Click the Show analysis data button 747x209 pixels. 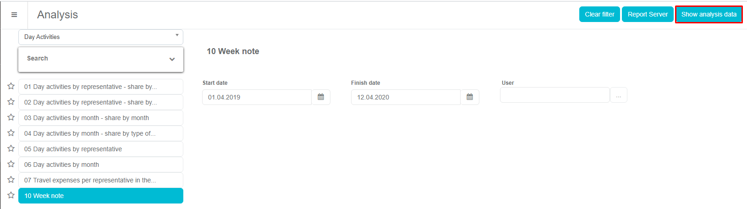709,14
